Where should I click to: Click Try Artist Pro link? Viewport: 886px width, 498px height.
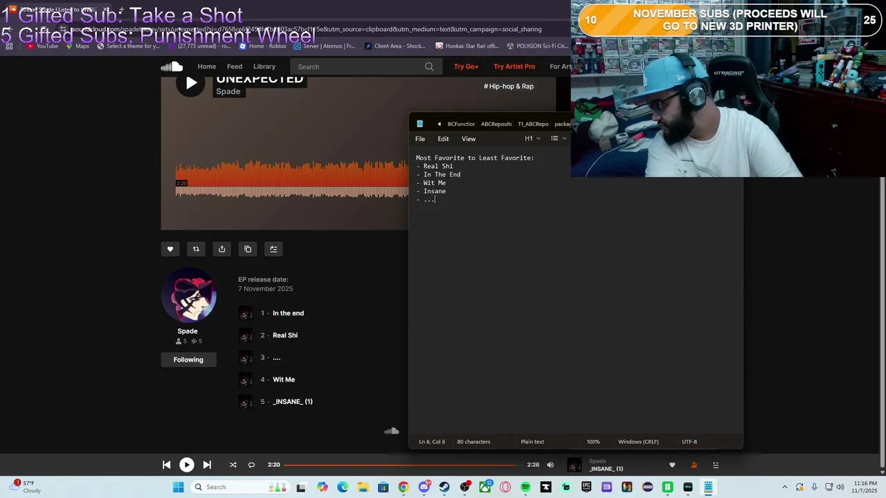point(514,66)
